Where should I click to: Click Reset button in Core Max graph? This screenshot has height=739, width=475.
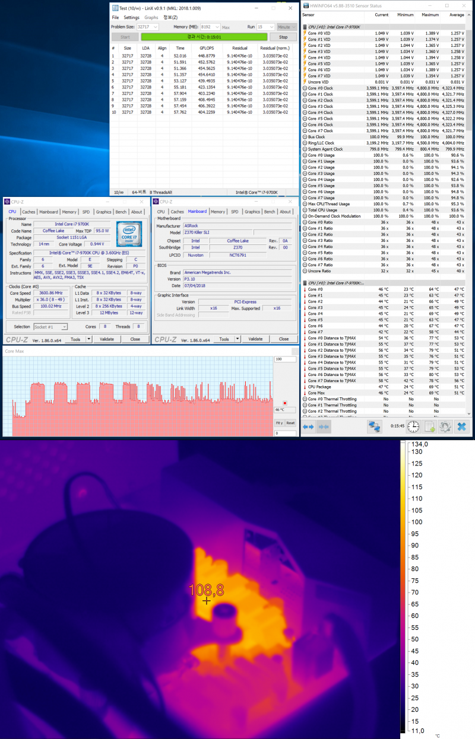pos(290,423)
